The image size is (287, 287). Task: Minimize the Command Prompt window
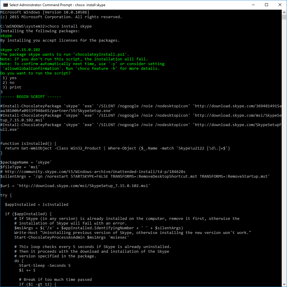click(253, 5)
